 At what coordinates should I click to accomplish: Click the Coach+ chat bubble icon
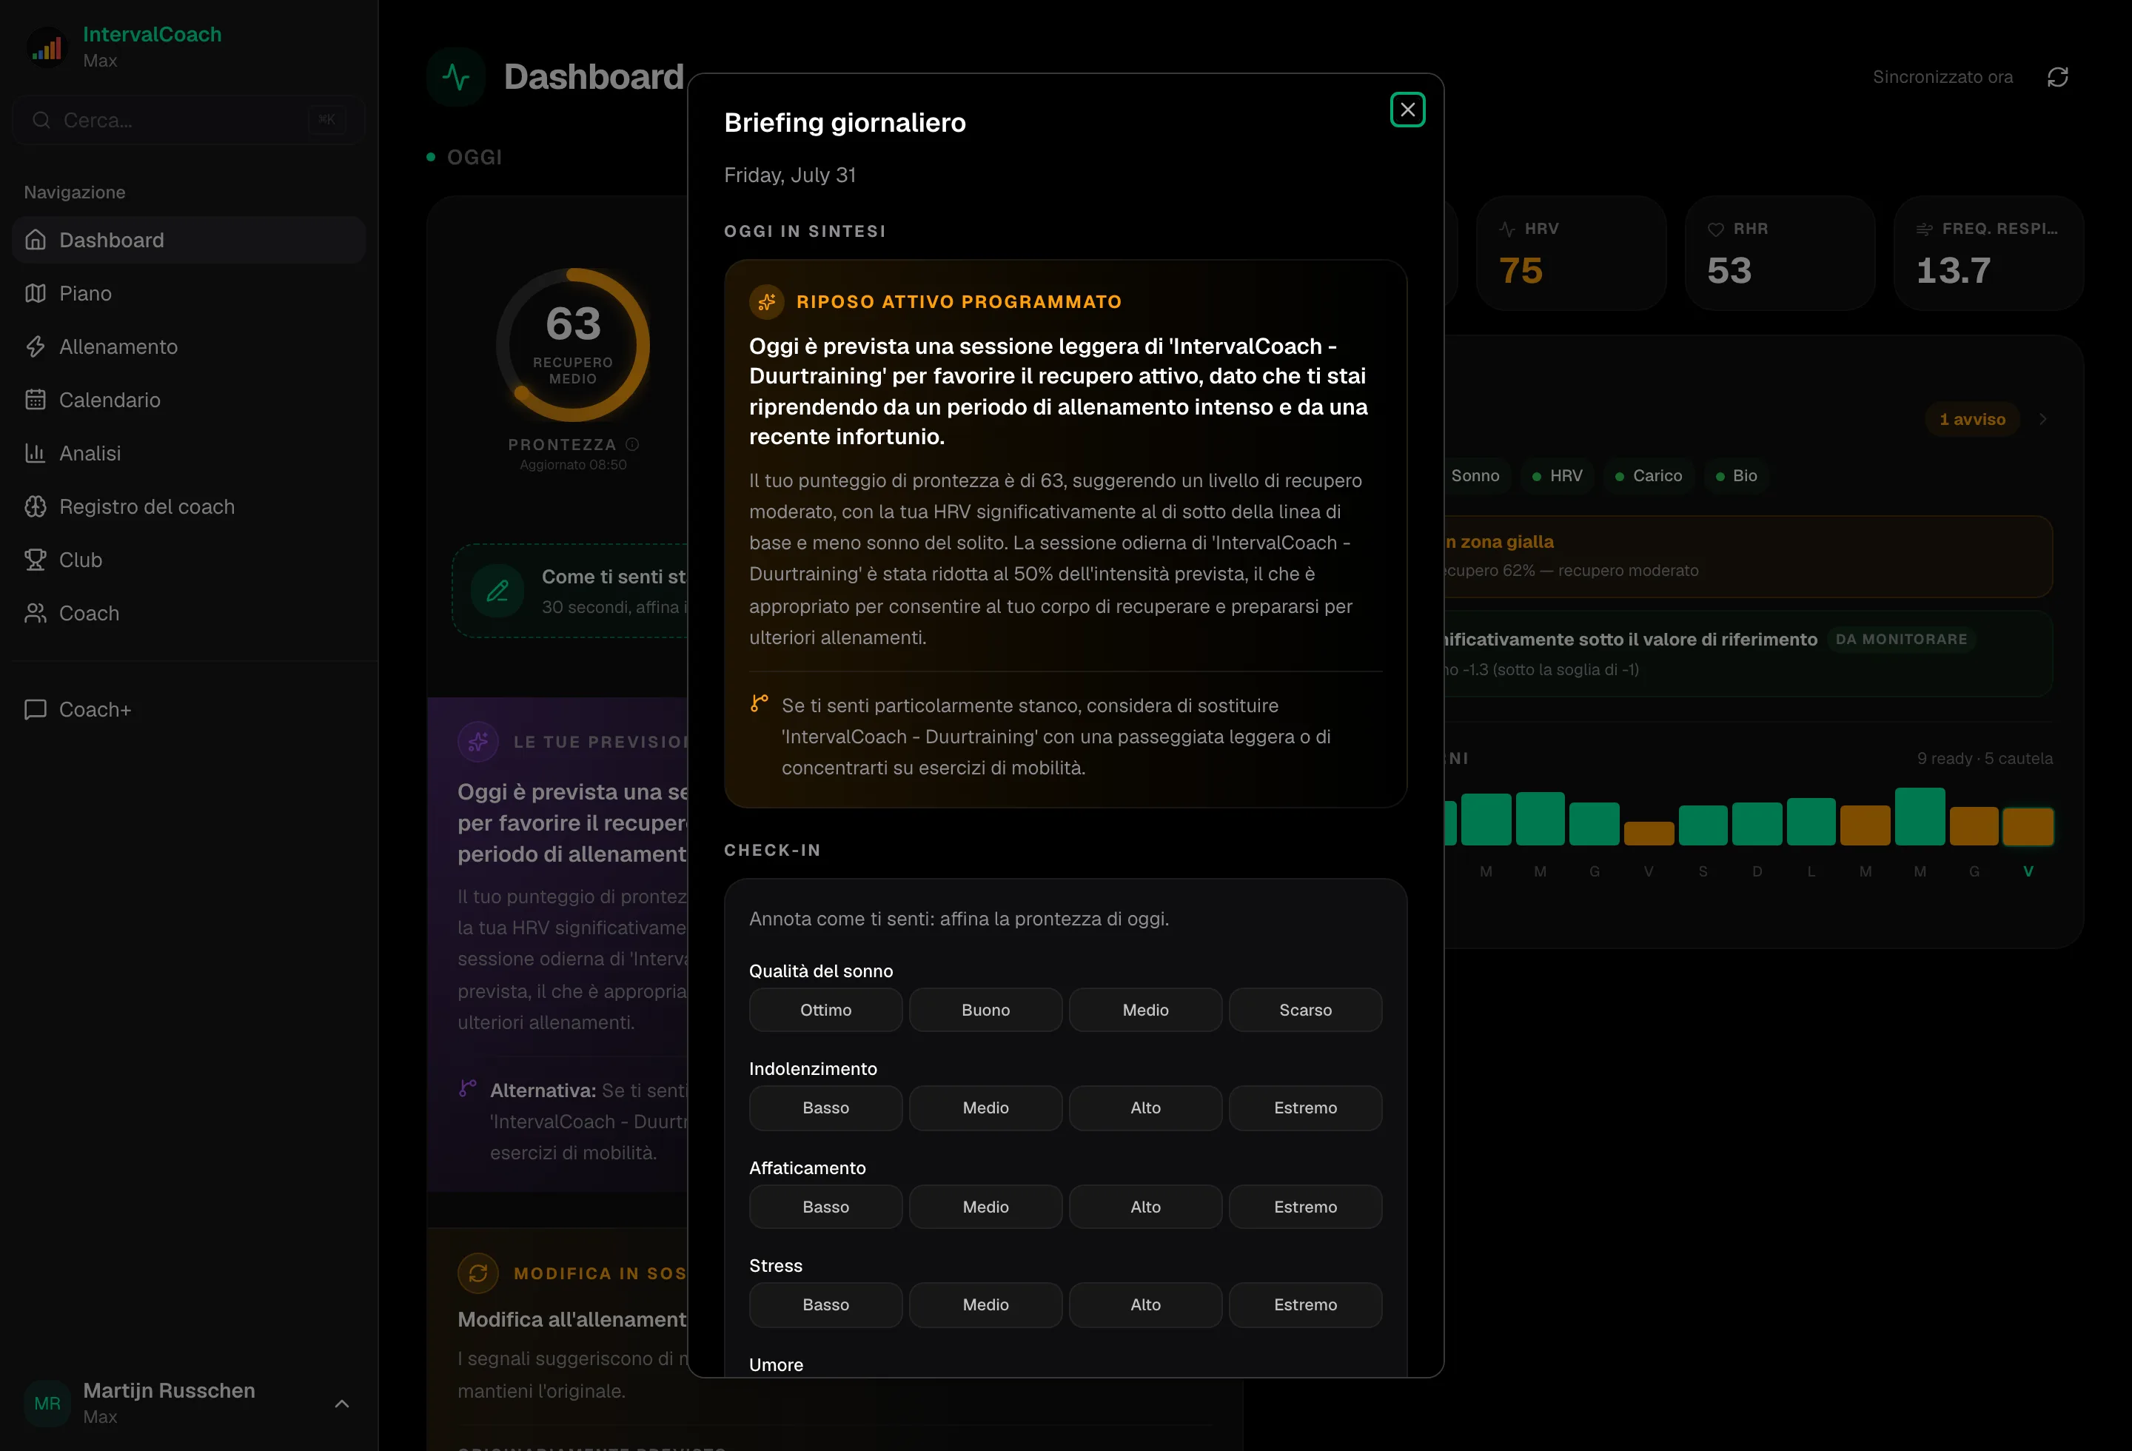[36, 709]
